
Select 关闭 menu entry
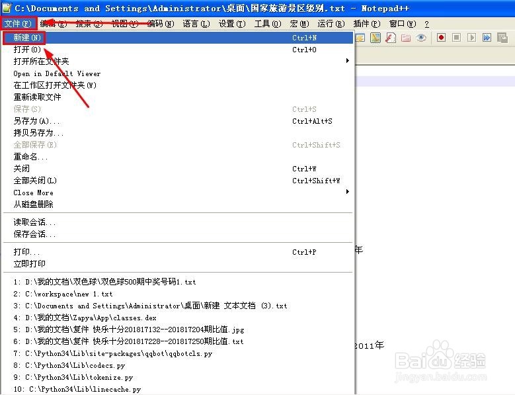pyautogui.click(x=178, y=169)
